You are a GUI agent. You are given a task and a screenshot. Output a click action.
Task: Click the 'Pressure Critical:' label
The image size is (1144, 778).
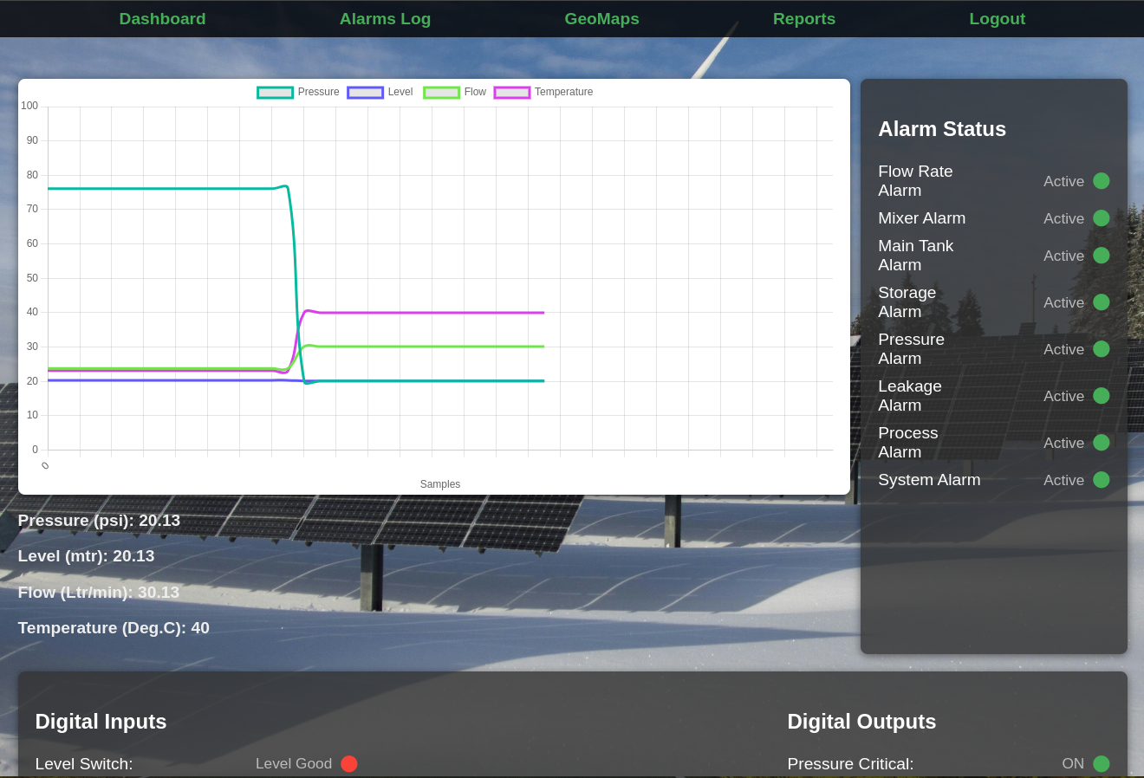pyautogui.click(x=850, y=764)
